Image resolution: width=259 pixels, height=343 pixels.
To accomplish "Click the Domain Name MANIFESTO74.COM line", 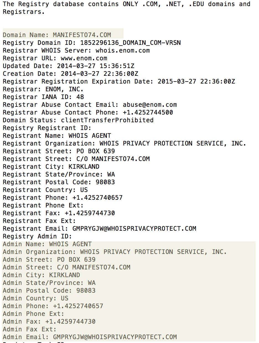I will (x=57, y=35).
